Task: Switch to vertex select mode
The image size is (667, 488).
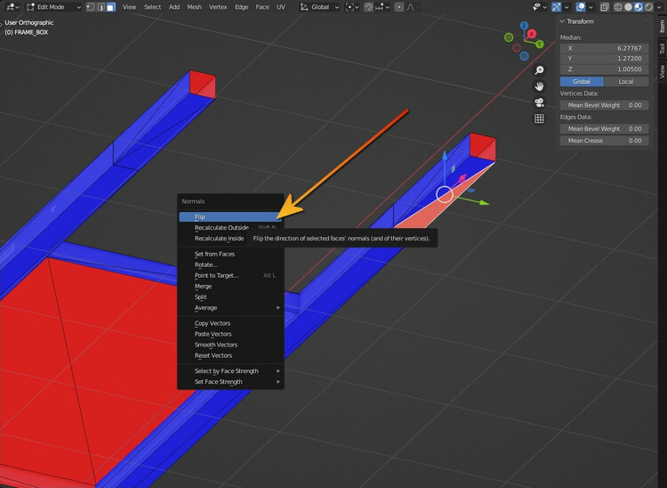Action: (90, 7)
